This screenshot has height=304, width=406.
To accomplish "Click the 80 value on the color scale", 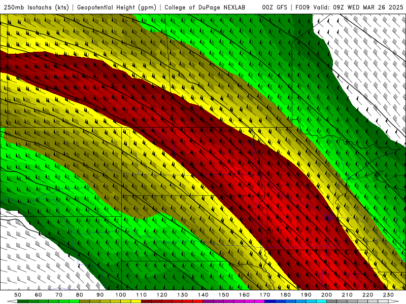I will pos(80,295).
